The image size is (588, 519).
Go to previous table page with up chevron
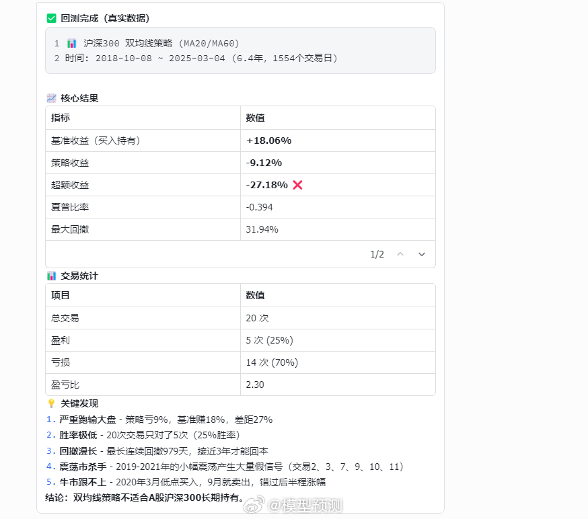tap(400, 254)
